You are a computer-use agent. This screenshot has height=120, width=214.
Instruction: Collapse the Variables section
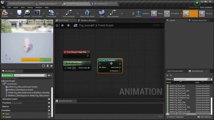coord(2,110)
